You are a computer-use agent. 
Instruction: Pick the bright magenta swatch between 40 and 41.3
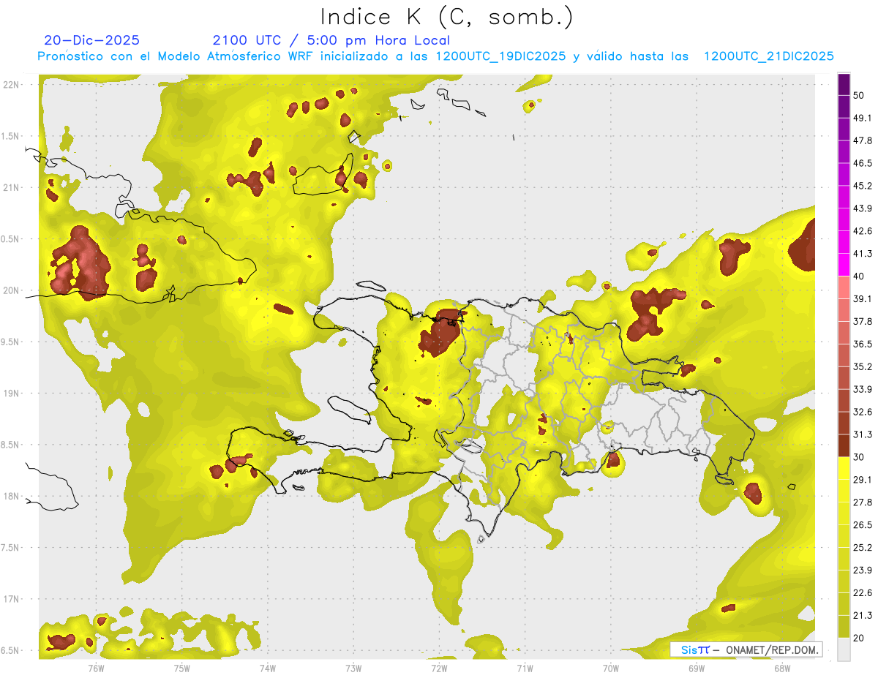(844, 265)
